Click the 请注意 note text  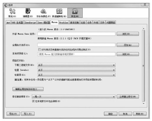[58, 80]
